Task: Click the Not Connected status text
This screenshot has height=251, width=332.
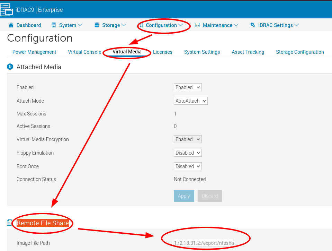Action: point(190,179)
